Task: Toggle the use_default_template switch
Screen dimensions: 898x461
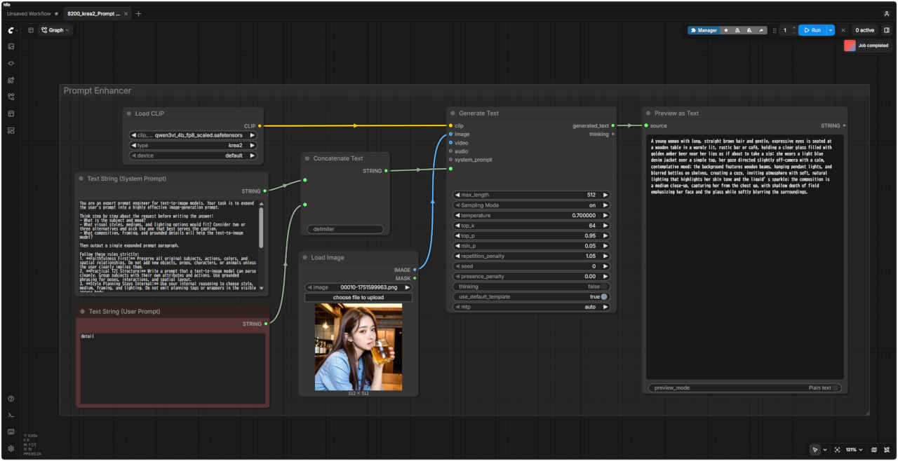Action: pos(603,297)
